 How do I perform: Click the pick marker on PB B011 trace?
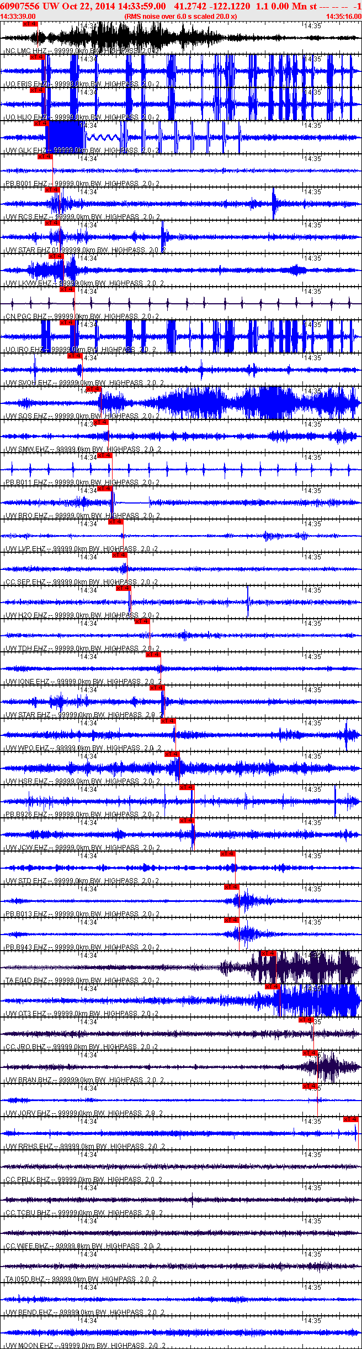coord(104,455)
